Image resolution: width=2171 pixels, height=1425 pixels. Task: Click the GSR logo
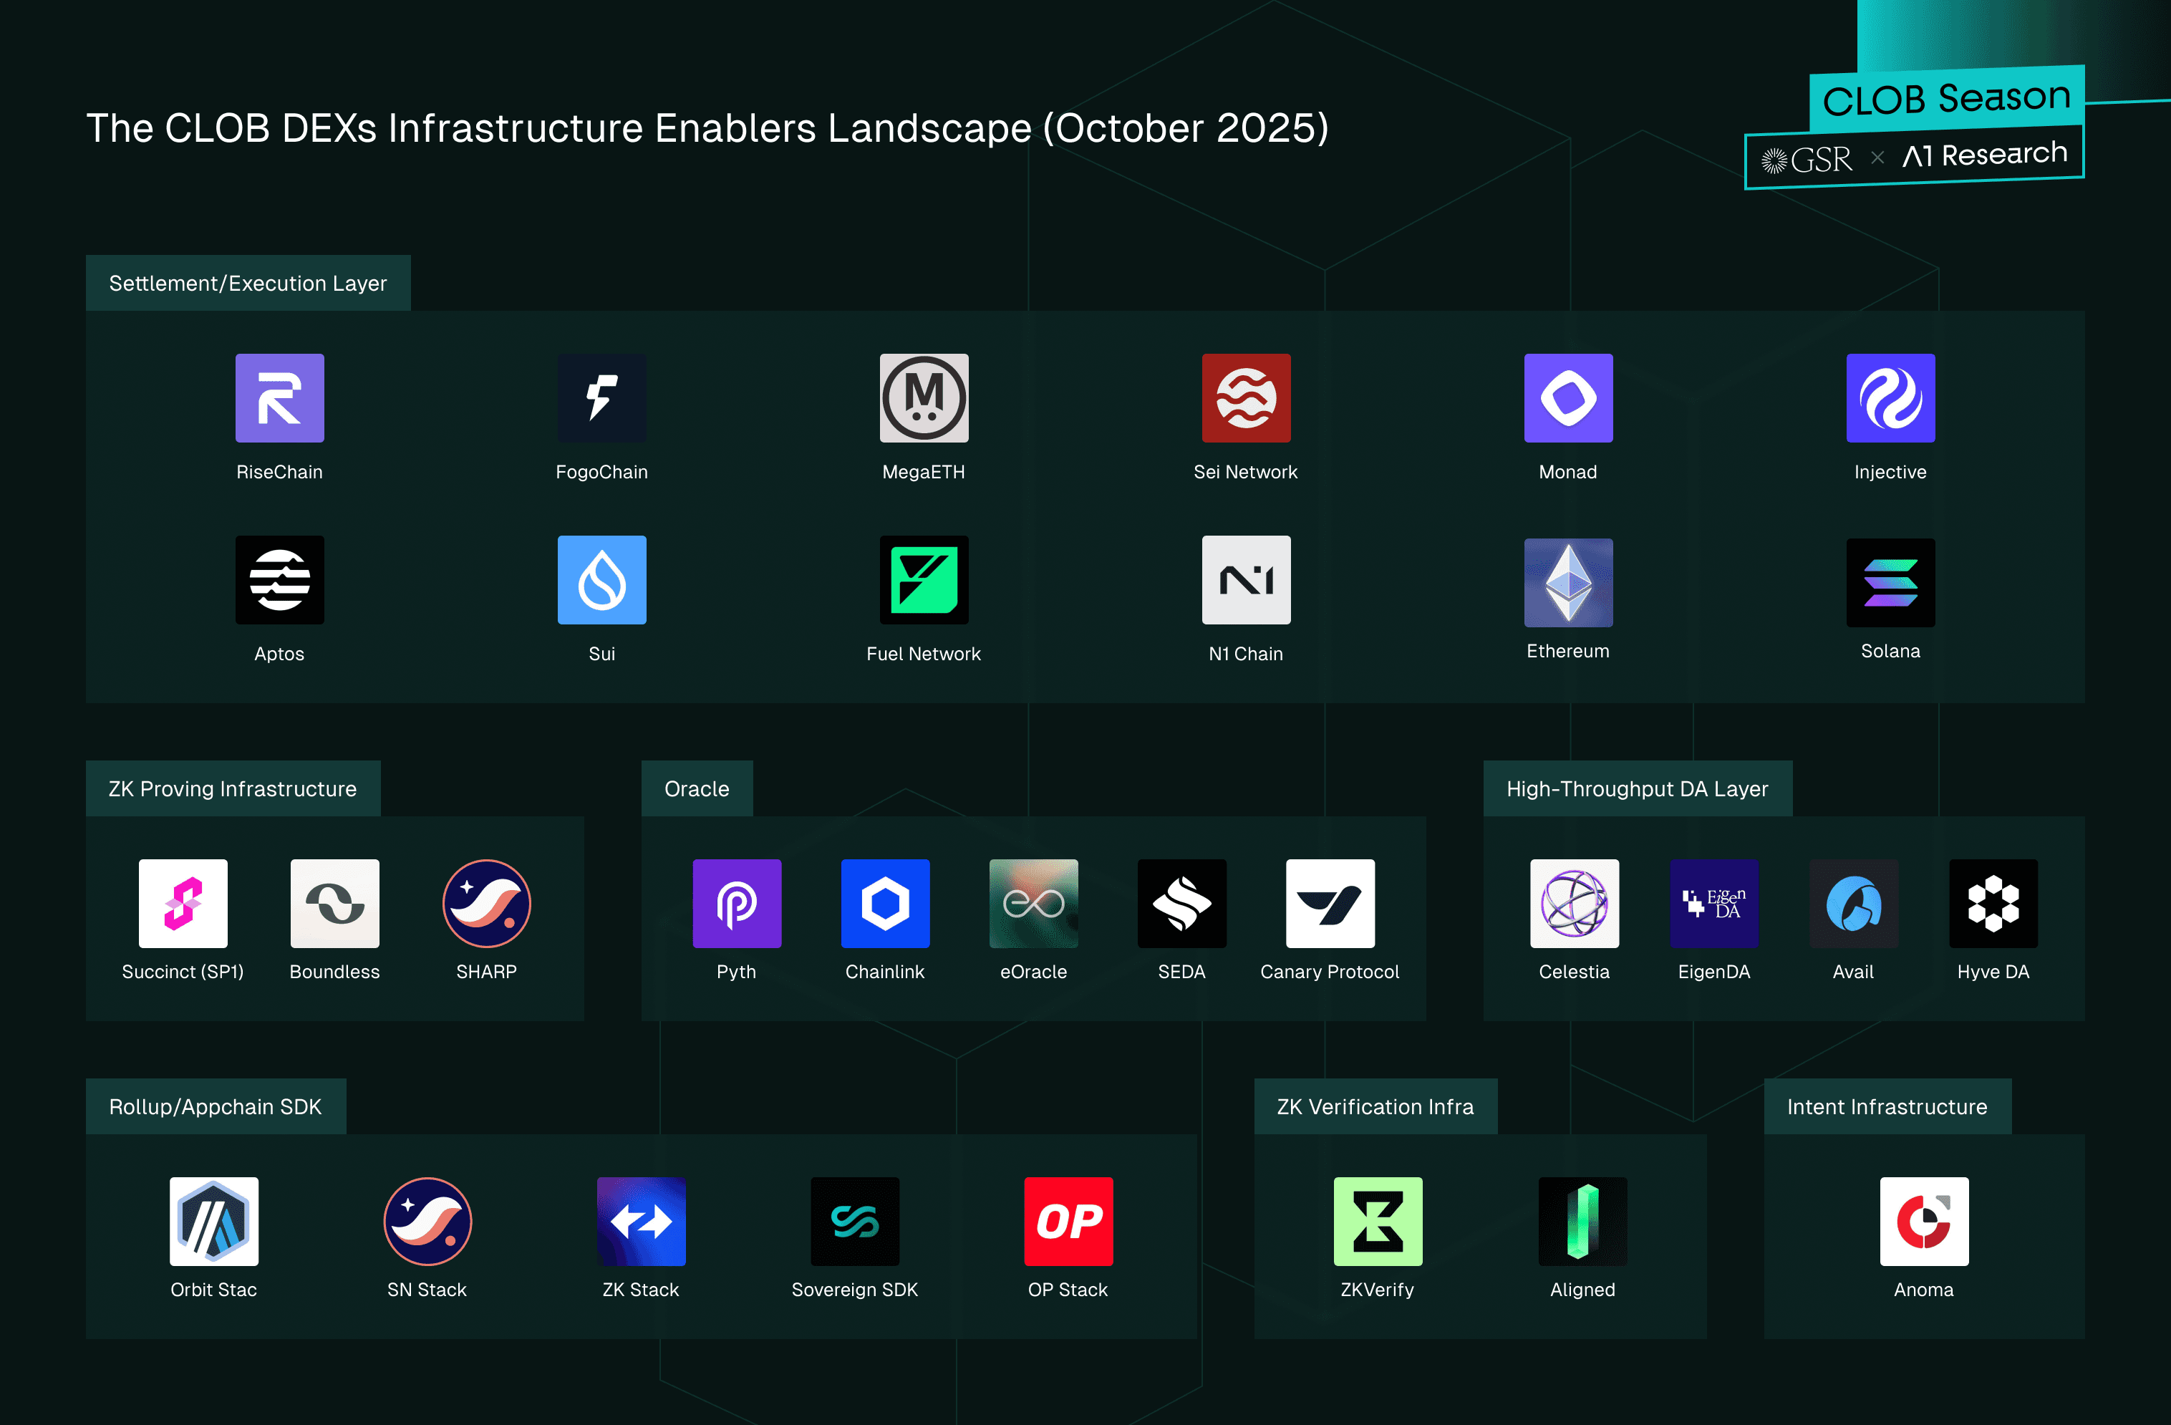[1807, 160]
